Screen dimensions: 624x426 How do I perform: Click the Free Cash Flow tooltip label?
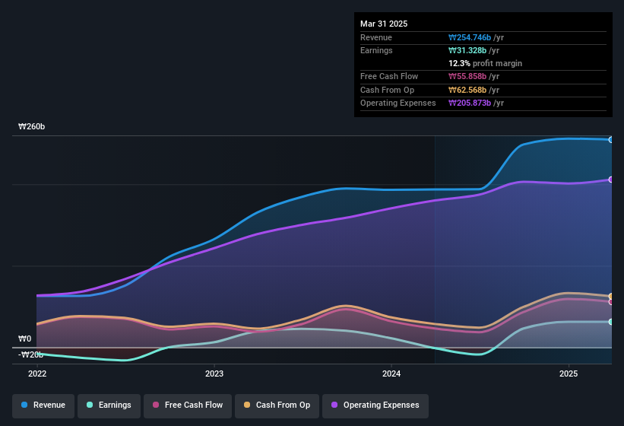click(389, 76)
